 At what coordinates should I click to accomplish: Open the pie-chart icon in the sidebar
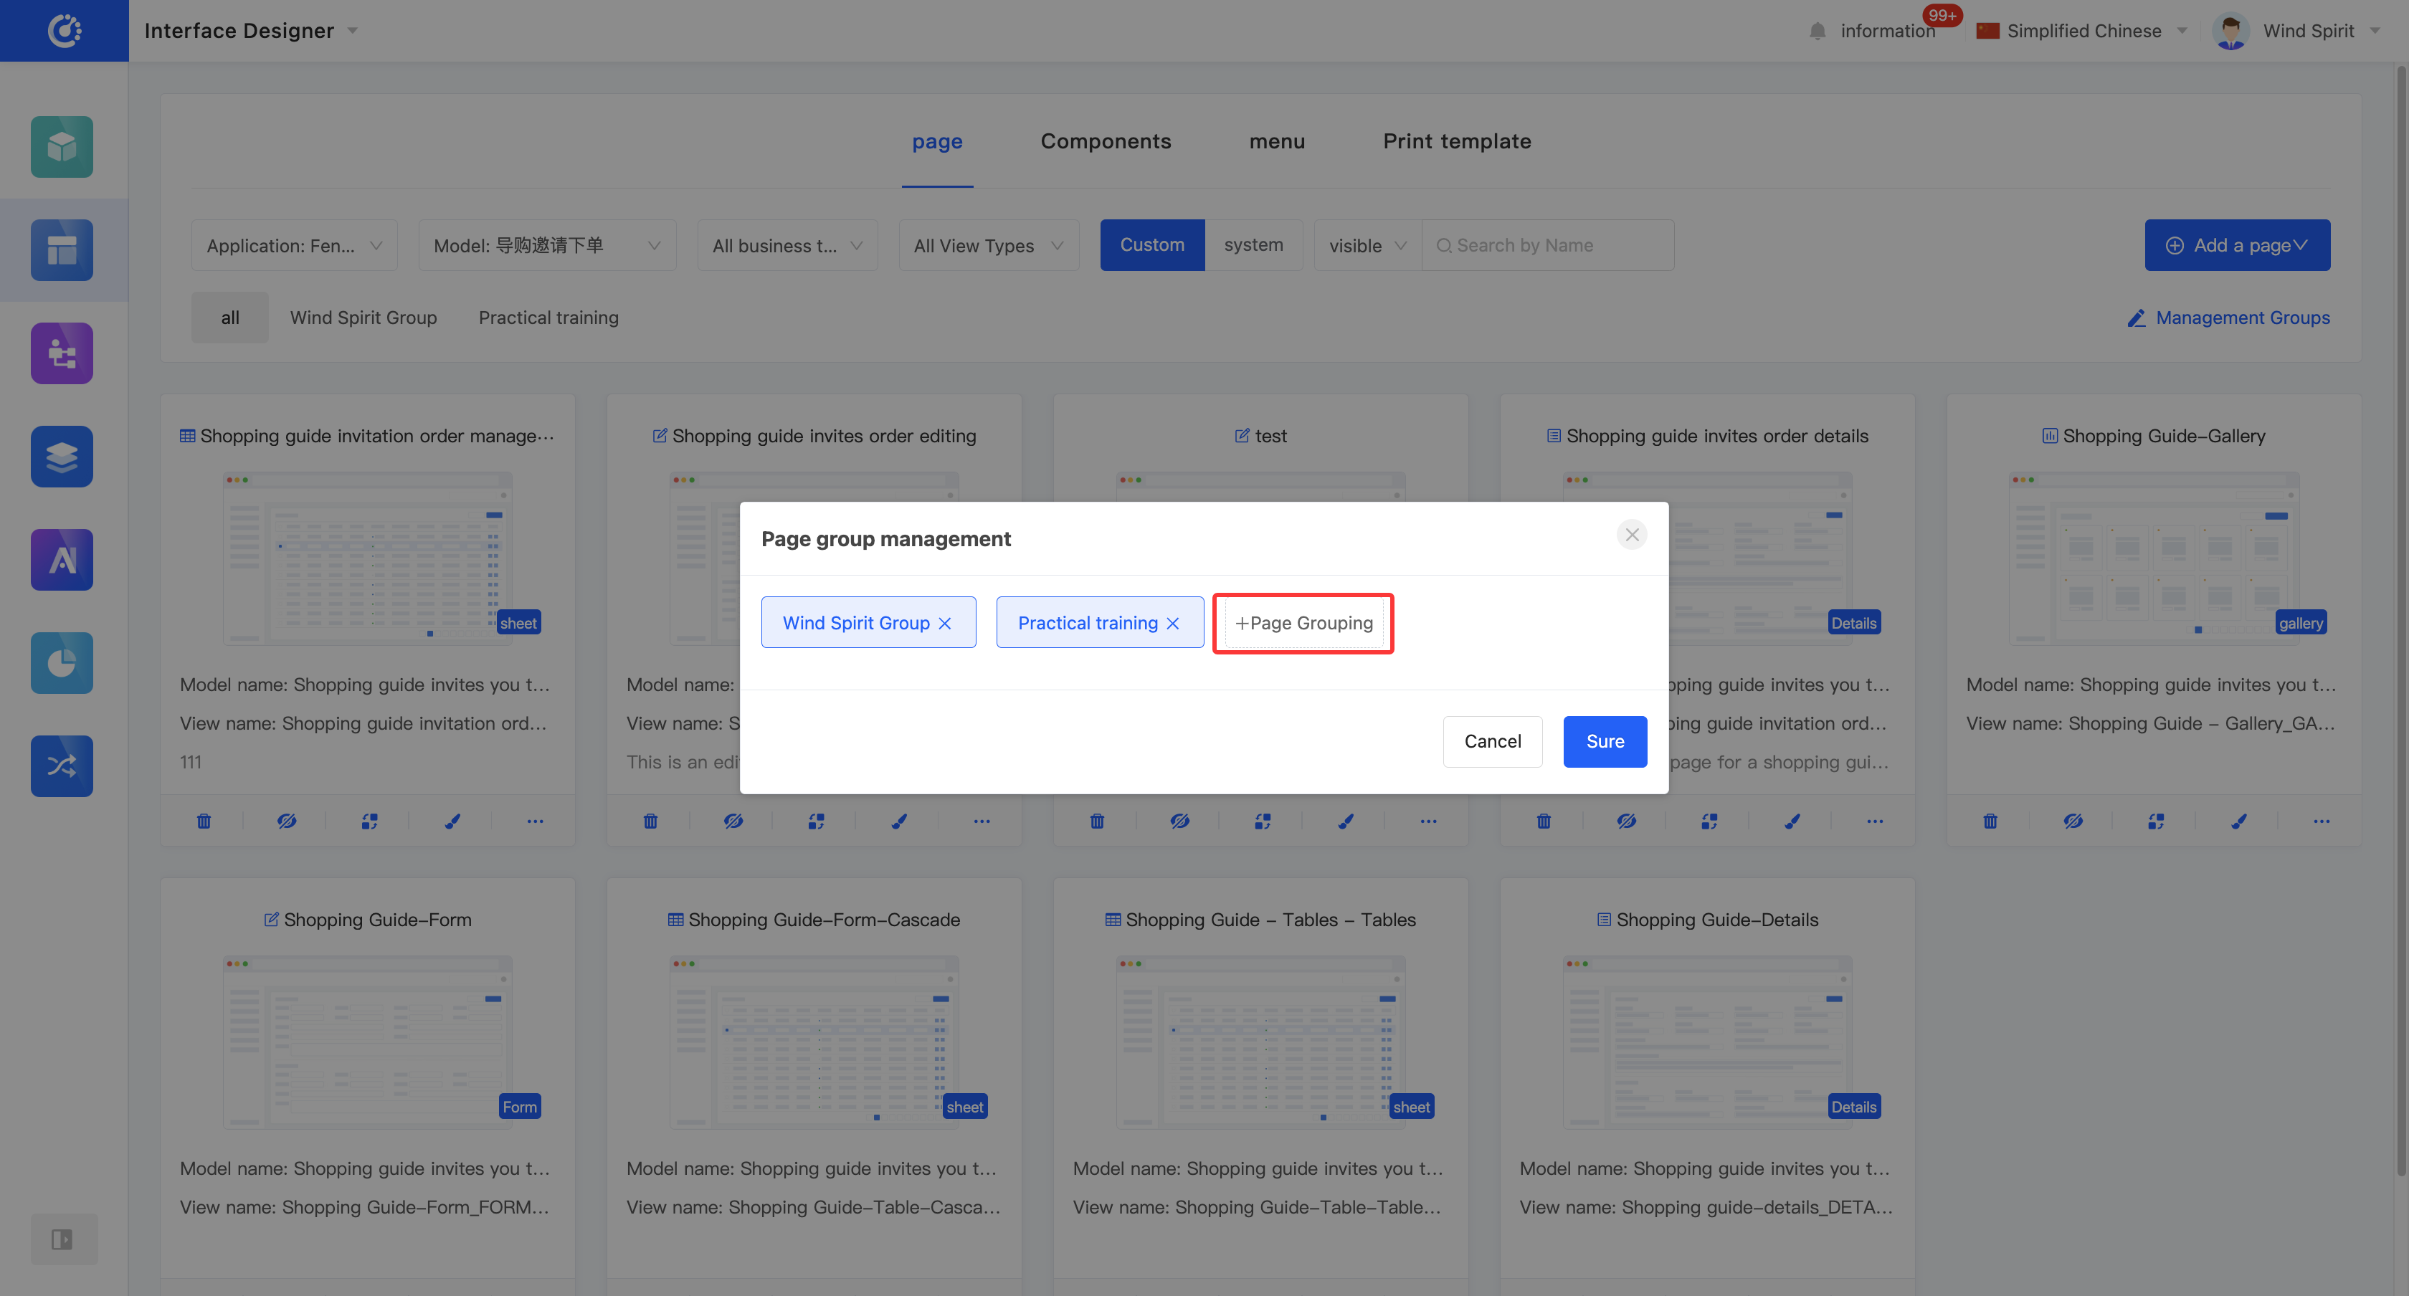(62, 663)
